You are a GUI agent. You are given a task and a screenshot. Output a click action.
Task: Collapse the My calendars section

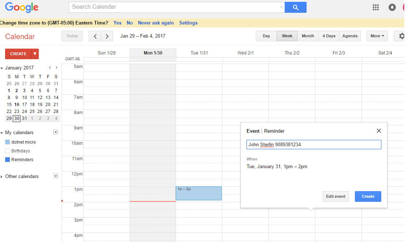[x=2, y=133]
